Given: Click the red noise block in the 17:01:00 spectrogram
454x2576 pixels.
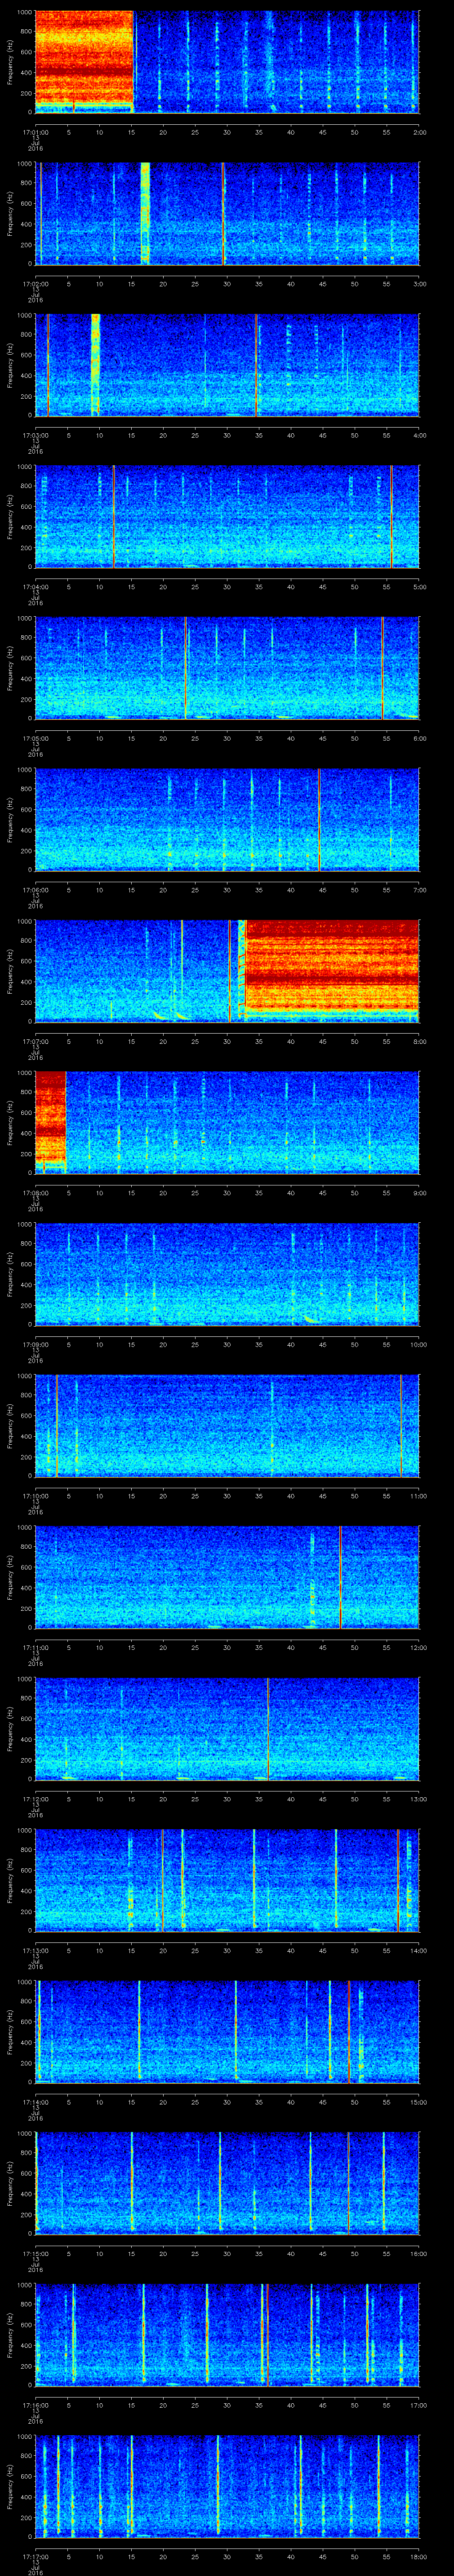Looking at the screenshot, I should pyautogui.click(x=84, y=60).
